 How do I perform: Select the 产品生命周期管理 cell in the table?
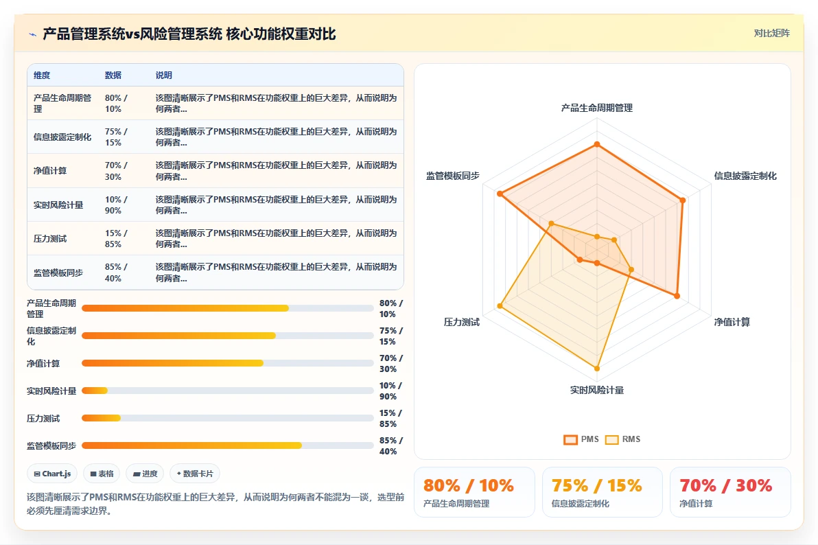pyautogui.click(x=62, y=104)
